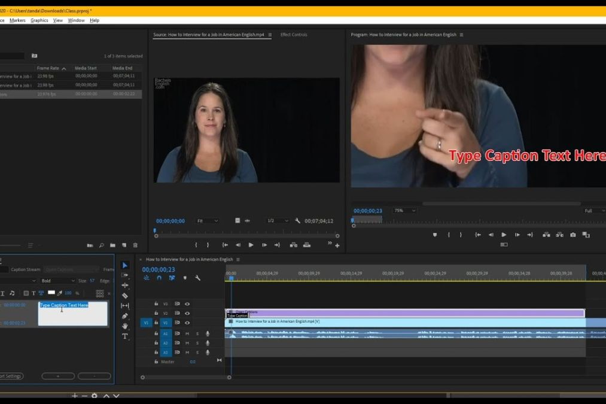Mute audio track A1
Viewport: 606px width, 404px height.
[187, 333]
